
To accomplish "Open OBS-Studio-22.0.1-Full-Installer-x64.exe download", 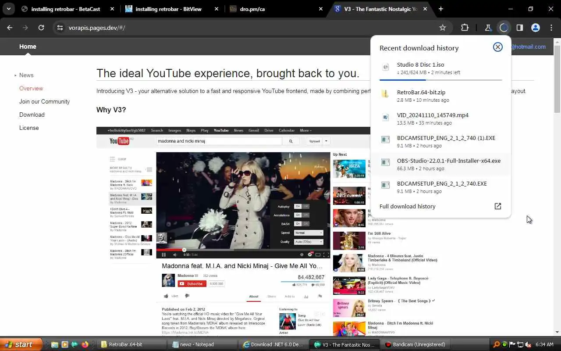I will (x=441, y=165).
